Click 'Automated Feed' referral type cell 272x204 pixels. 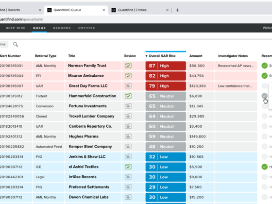[x=49, y=147]
